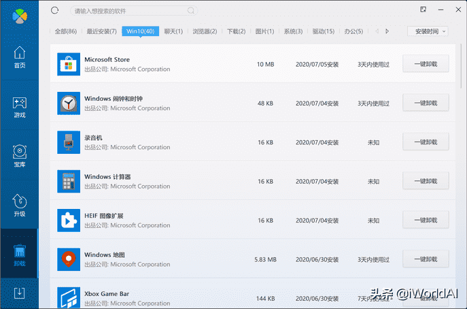Viewport: 467px width, 309px height.
Task: Click the Windows 闹钟和时钟 clock icon
Action: (69, 103)
